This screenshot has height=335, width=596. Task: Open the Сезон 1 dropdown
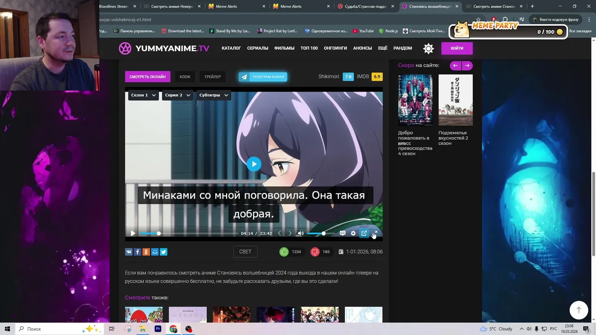[x=143, y=95]
